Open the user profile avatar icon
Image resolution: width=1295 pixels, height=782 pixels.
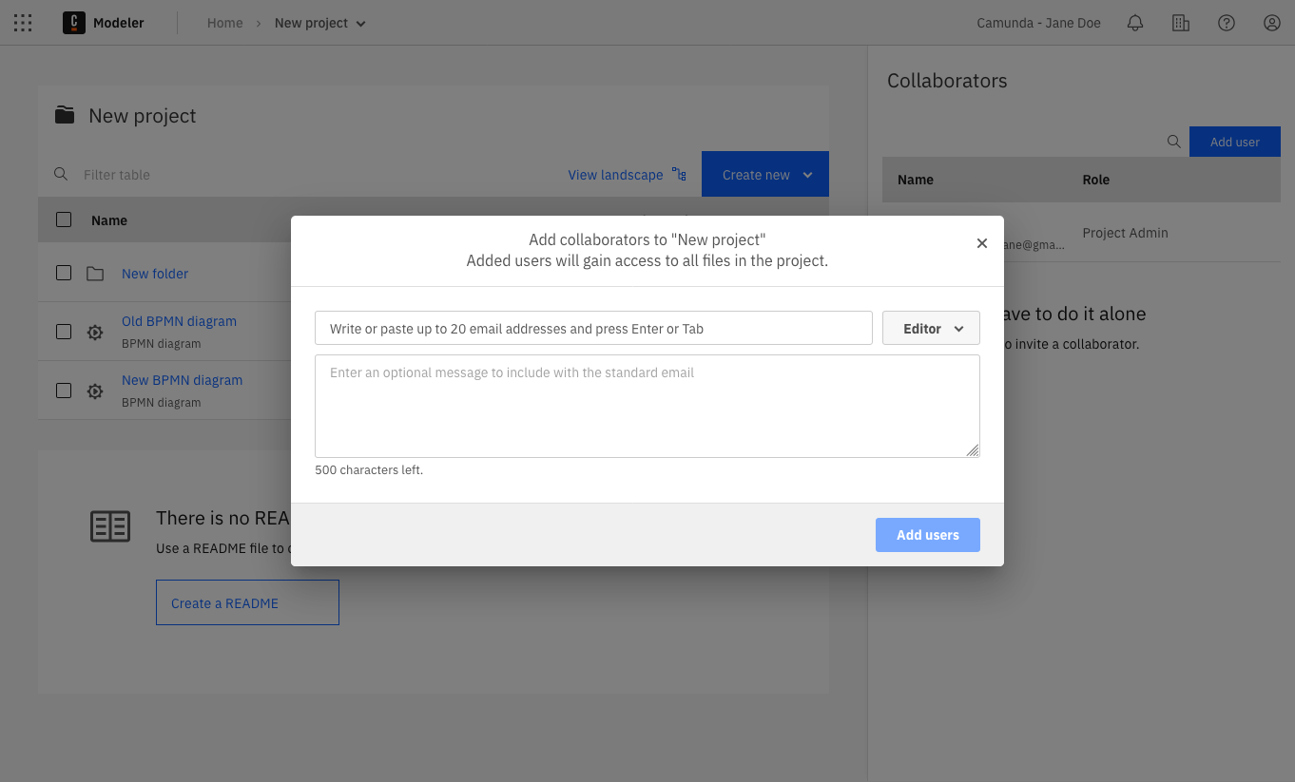[1271, 23]
